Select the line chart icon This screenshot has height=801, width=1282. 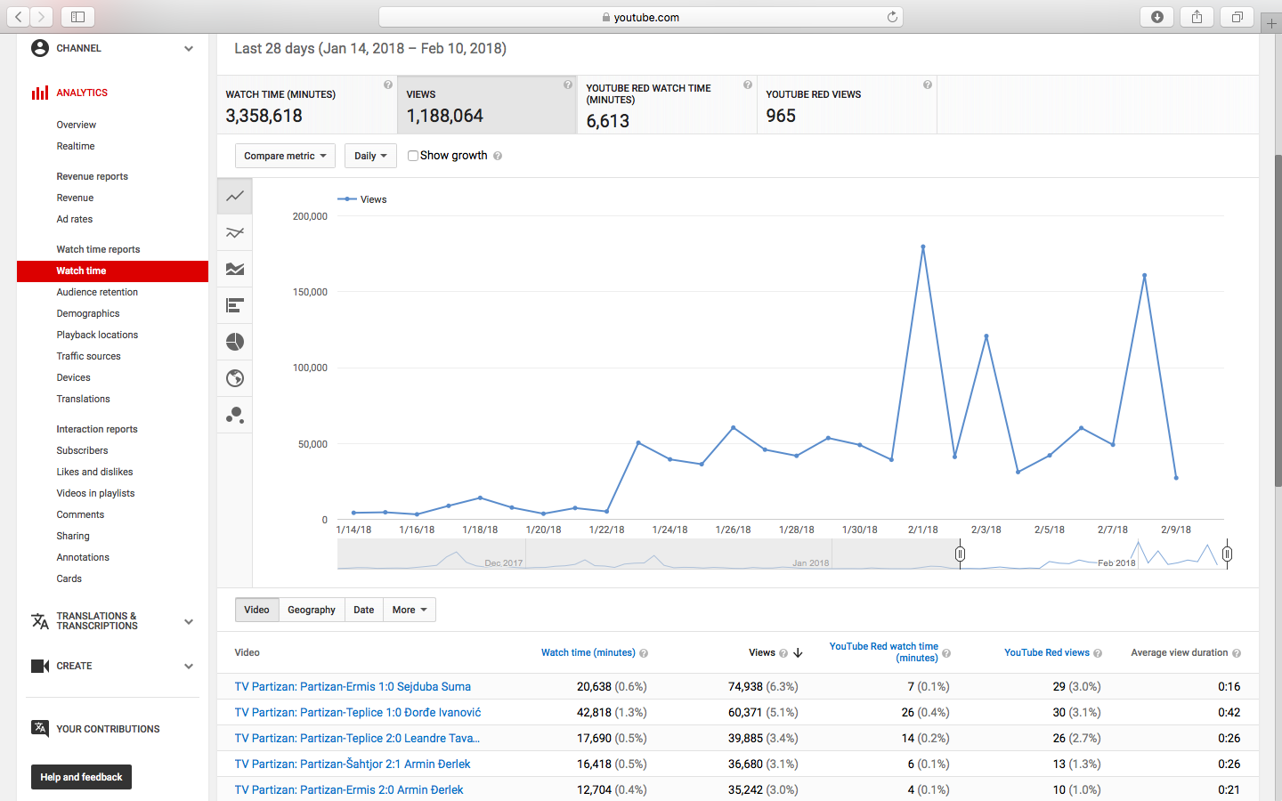[235, 196]
